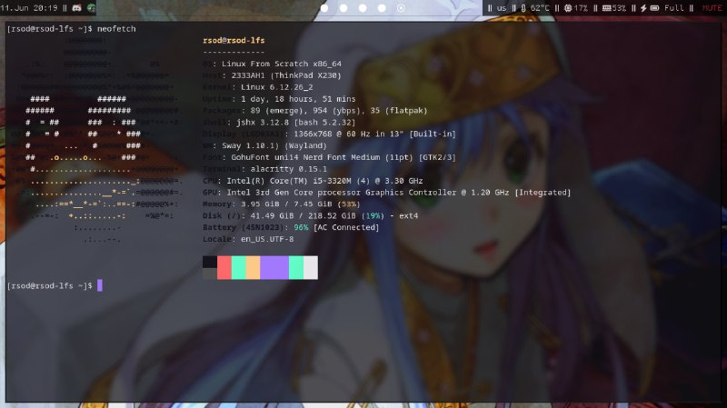Click '1 day, 18 hours, 51 mins' uptime
The width and height of the screenshot is (727, 408).
pyautogui.click(x=298, y=99)
